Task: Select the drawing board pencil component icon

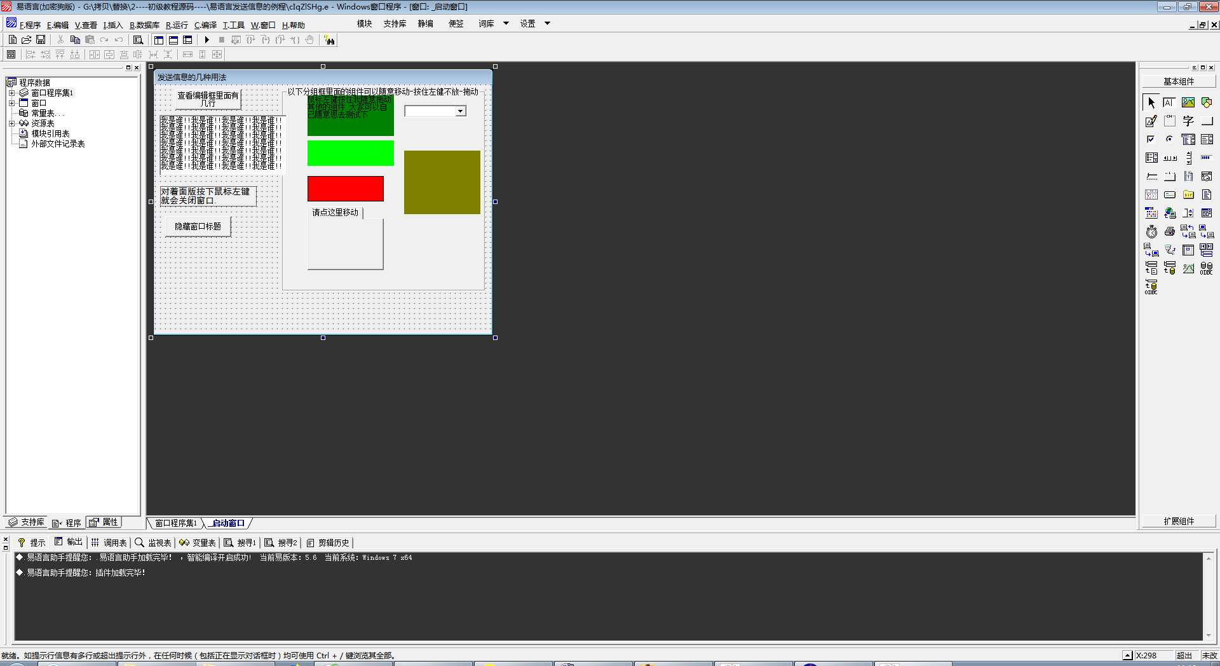Action: (1151, 121)
